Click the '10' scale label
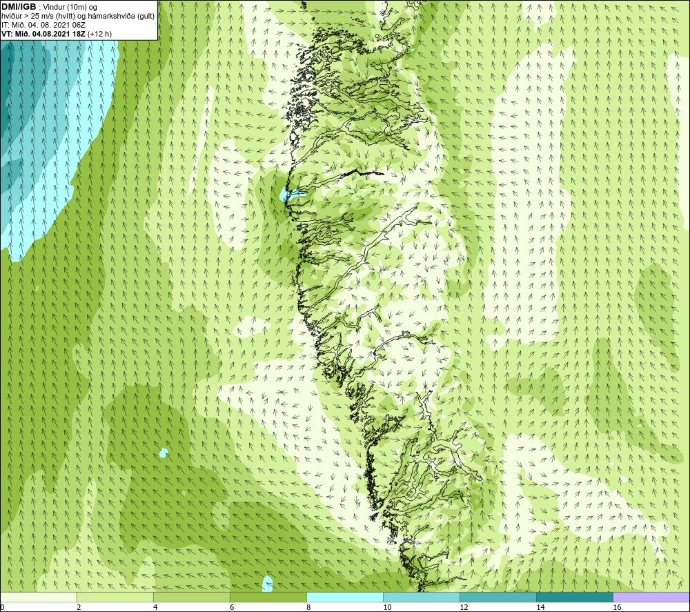This screenshot has height=612, width=690. click(x=387, y=608)
